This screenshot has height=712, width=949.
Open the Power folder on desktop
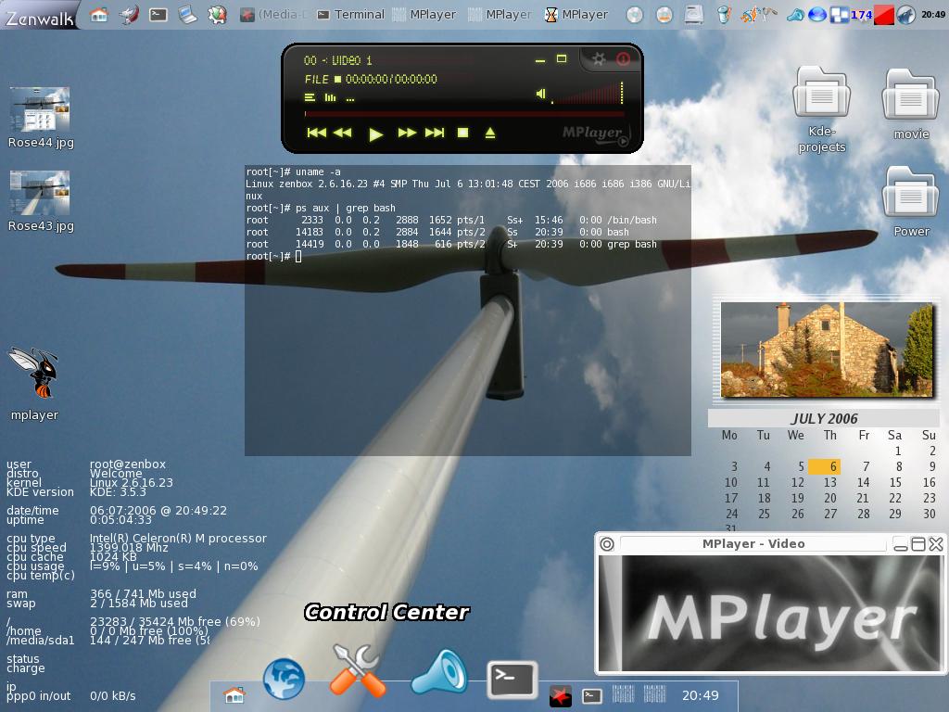(910, 191)
